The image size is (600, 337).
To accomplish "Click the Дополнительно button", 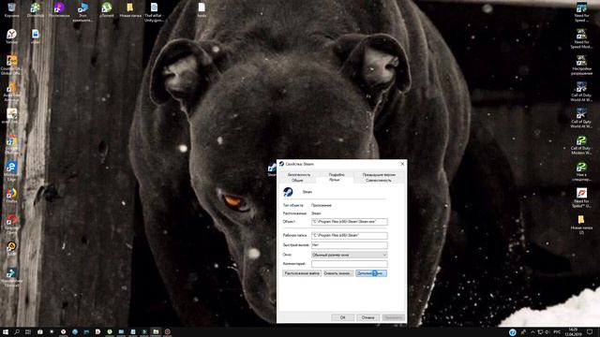I will click(x=371, y=273).
